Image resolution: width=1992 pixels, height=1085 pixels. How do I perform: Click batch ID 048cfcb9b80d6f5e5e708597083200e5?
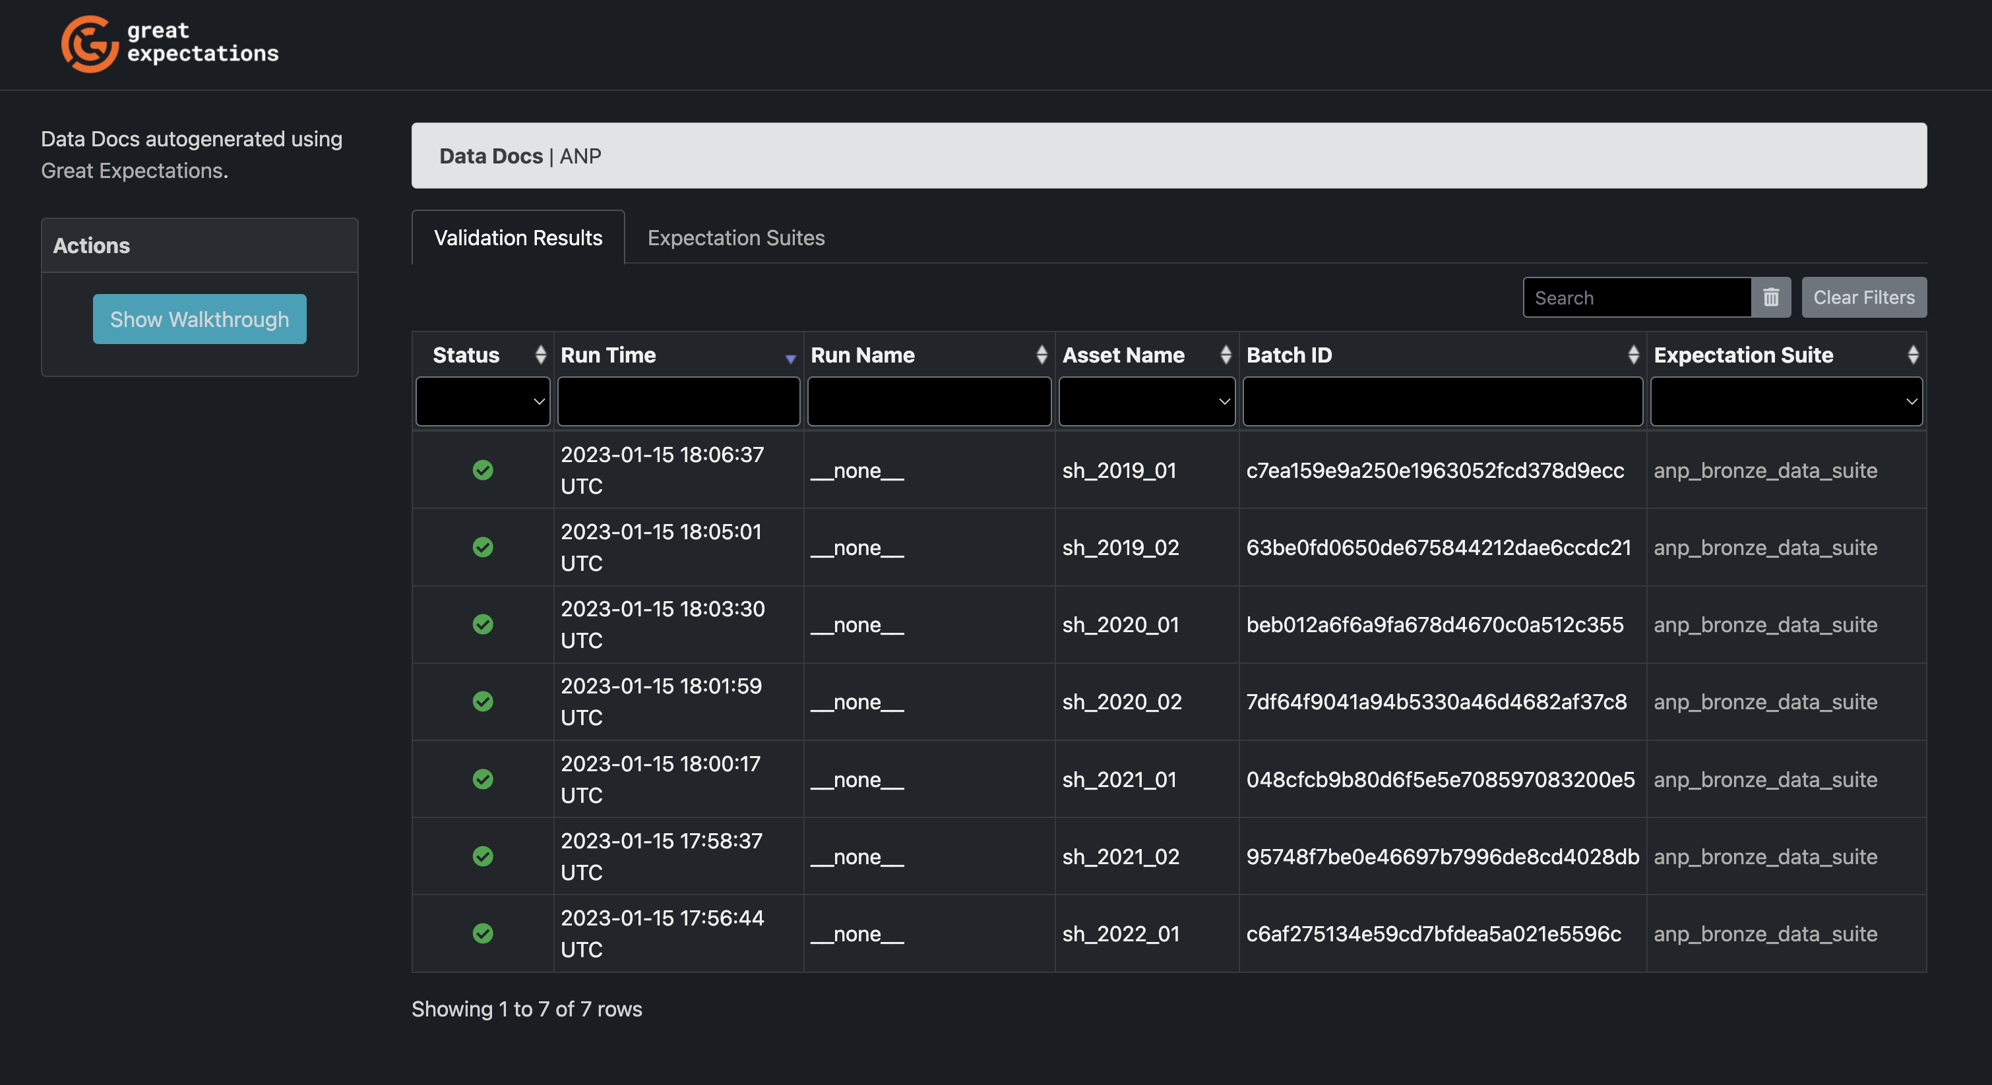[x=1441, y=780]
